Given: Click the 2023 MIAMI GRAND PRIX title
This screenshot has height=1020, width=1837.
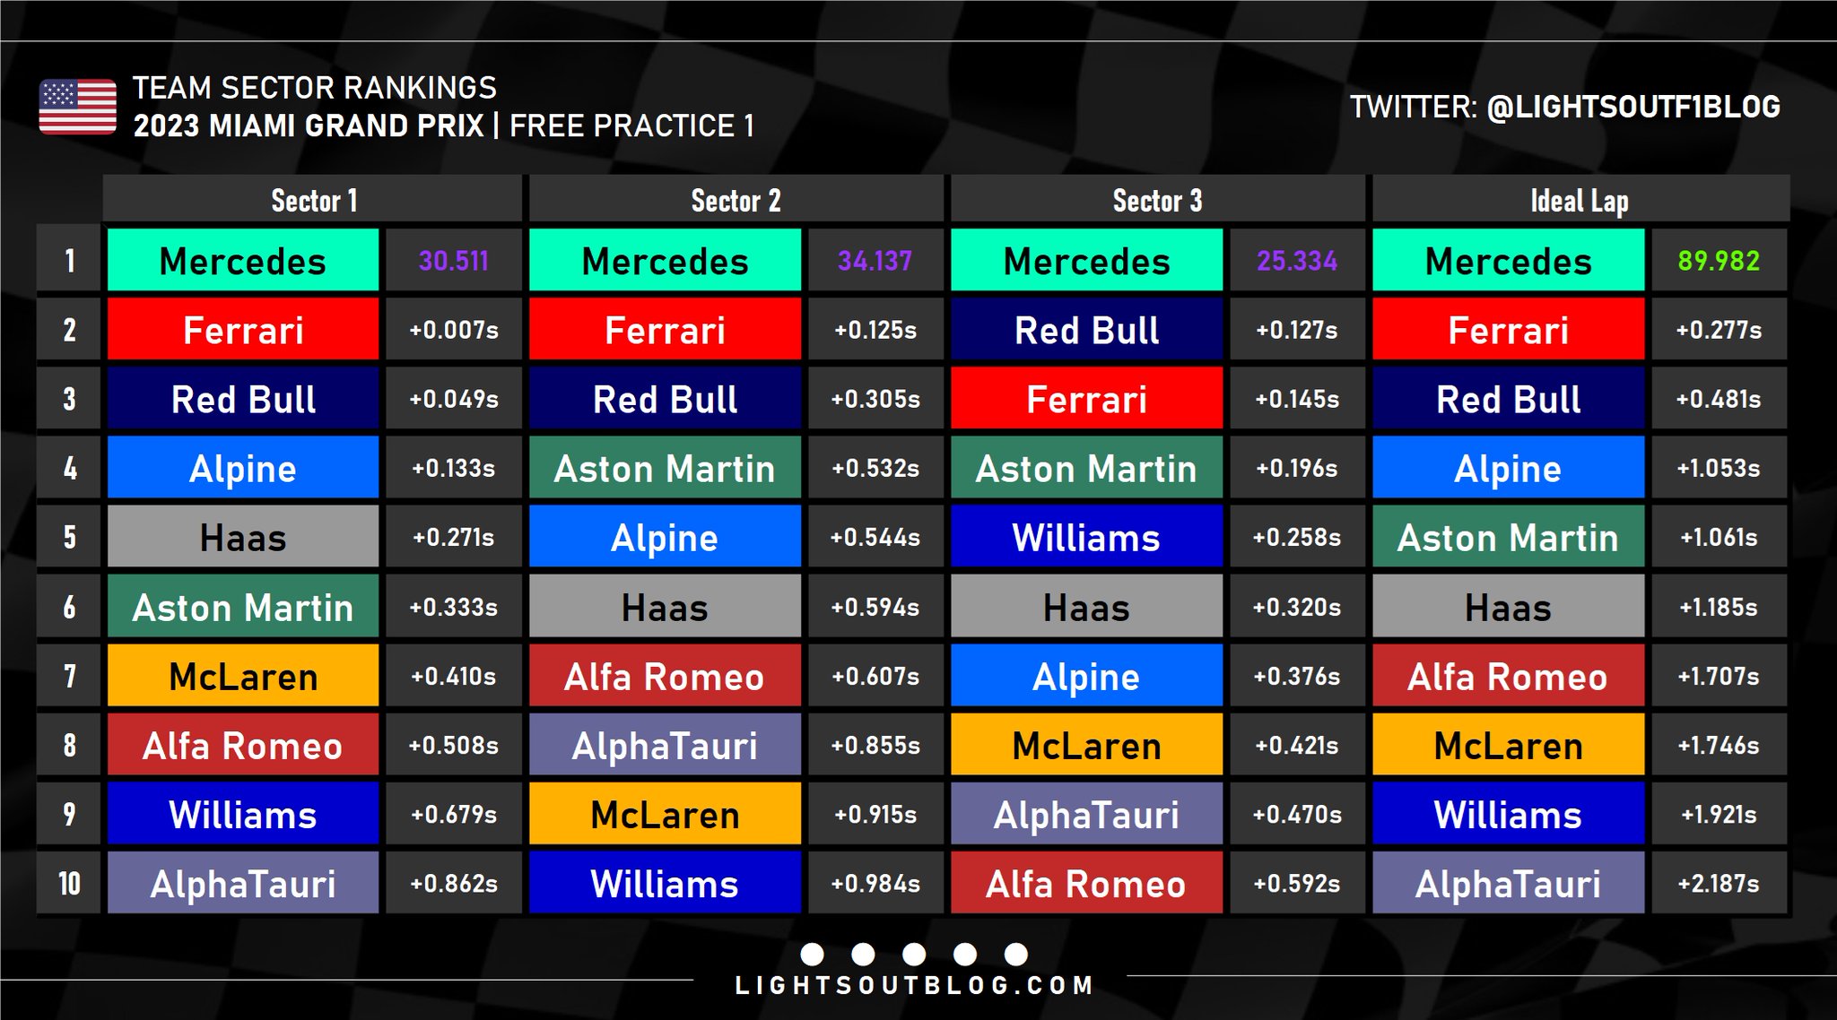Looking at the screenshot, I should [309, 125].
